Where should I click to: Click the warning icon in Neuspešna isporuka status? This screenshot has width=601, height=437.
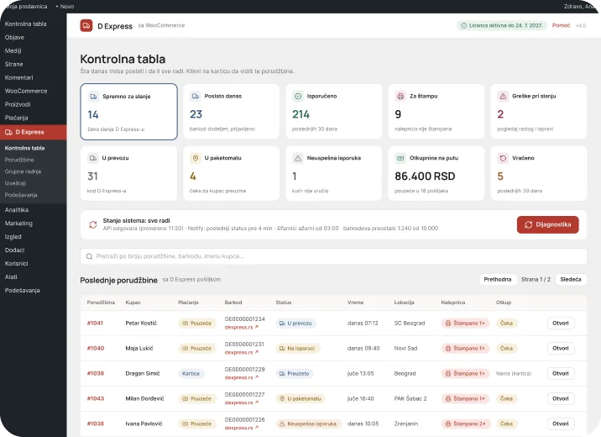(282, 424)
